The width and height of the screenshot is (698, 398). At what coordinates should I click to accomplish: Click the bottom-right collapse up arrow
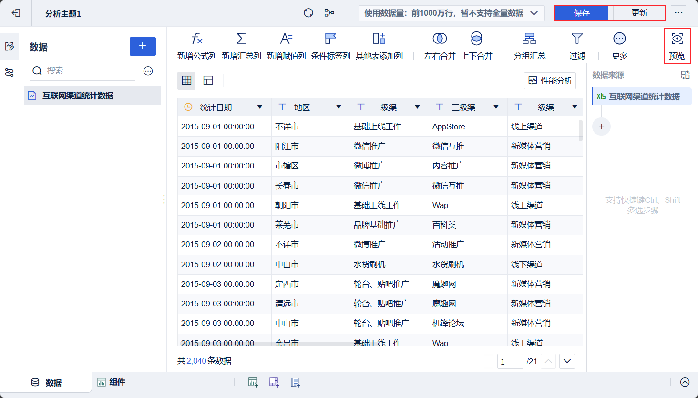point(685,382)
